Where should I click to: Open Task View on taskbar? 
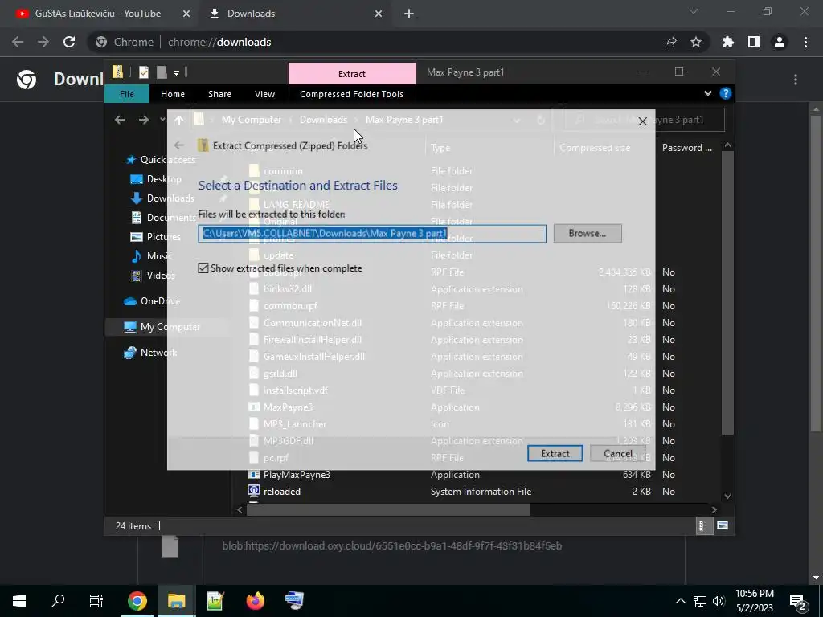click(x=96, y=601)
